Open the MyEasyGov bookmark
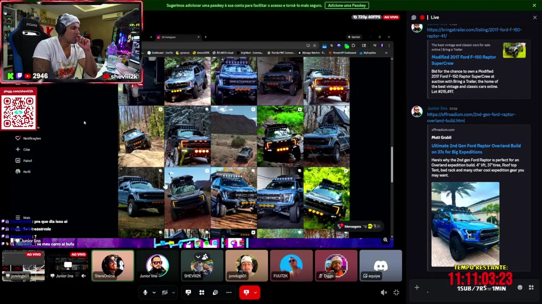This screenshot has width=542, height=304. [368, 53]
